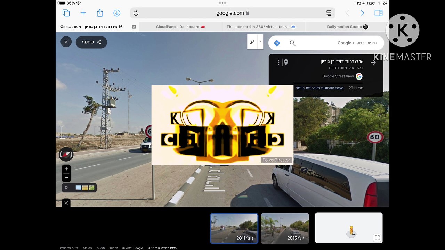
Task: Select the יולי 2015 imagery thumbnail
Action: (x=285, y=228)
